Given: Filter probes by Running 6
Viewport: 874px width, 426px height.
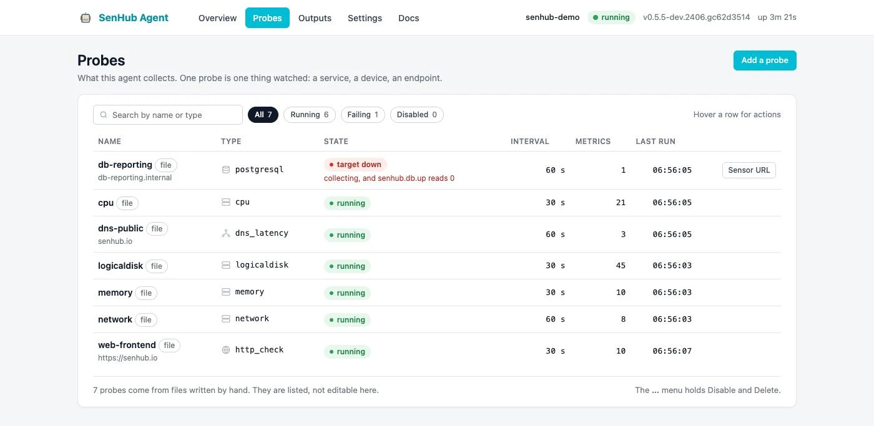Looking at the screenshot, I should (310, 115).
